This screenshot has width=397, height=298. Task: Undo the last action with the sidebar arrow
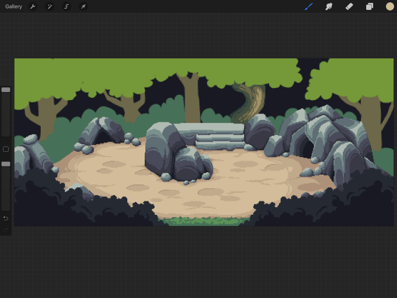click(6, 218)
